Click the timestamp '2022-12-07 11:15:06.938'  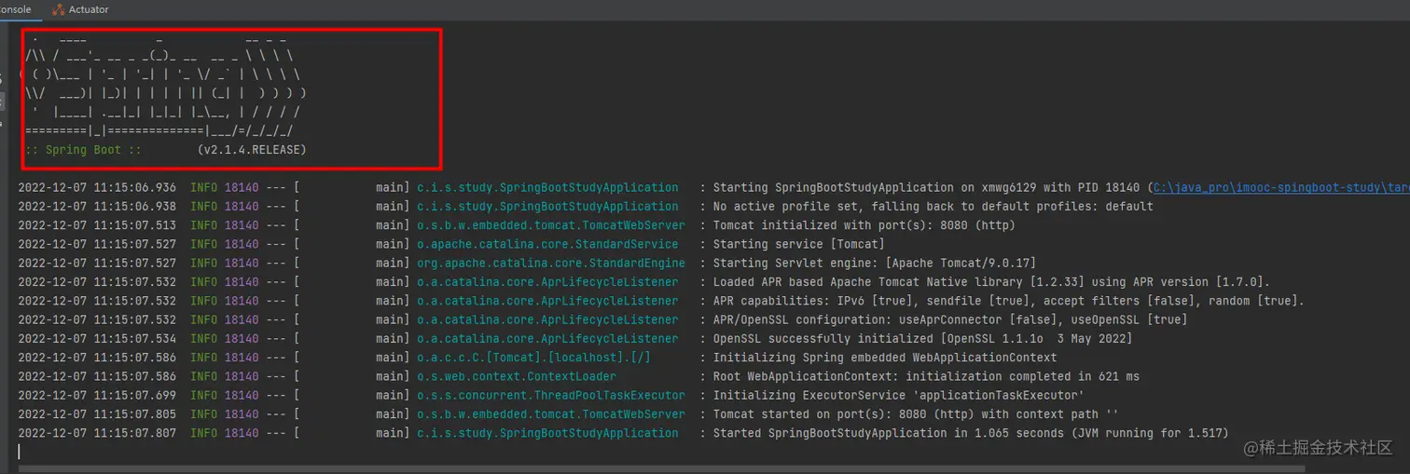click(x=97, y=207)
